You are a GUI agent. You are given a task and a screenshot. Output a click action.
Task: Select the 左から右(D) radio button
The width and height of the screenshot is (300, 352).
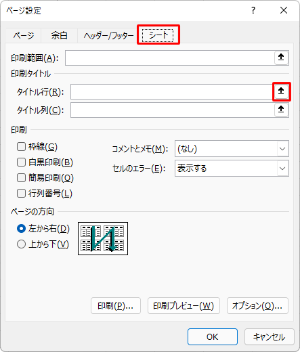21,229
